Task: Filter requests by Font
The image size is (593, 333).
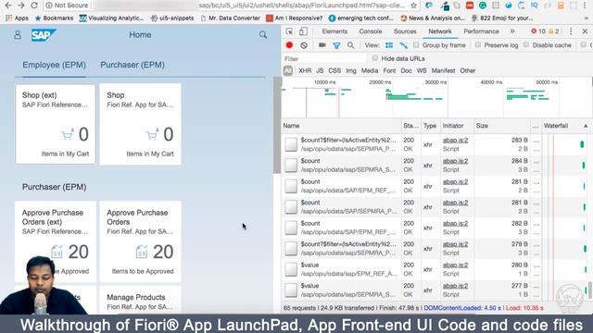Action: click(389, 70)
